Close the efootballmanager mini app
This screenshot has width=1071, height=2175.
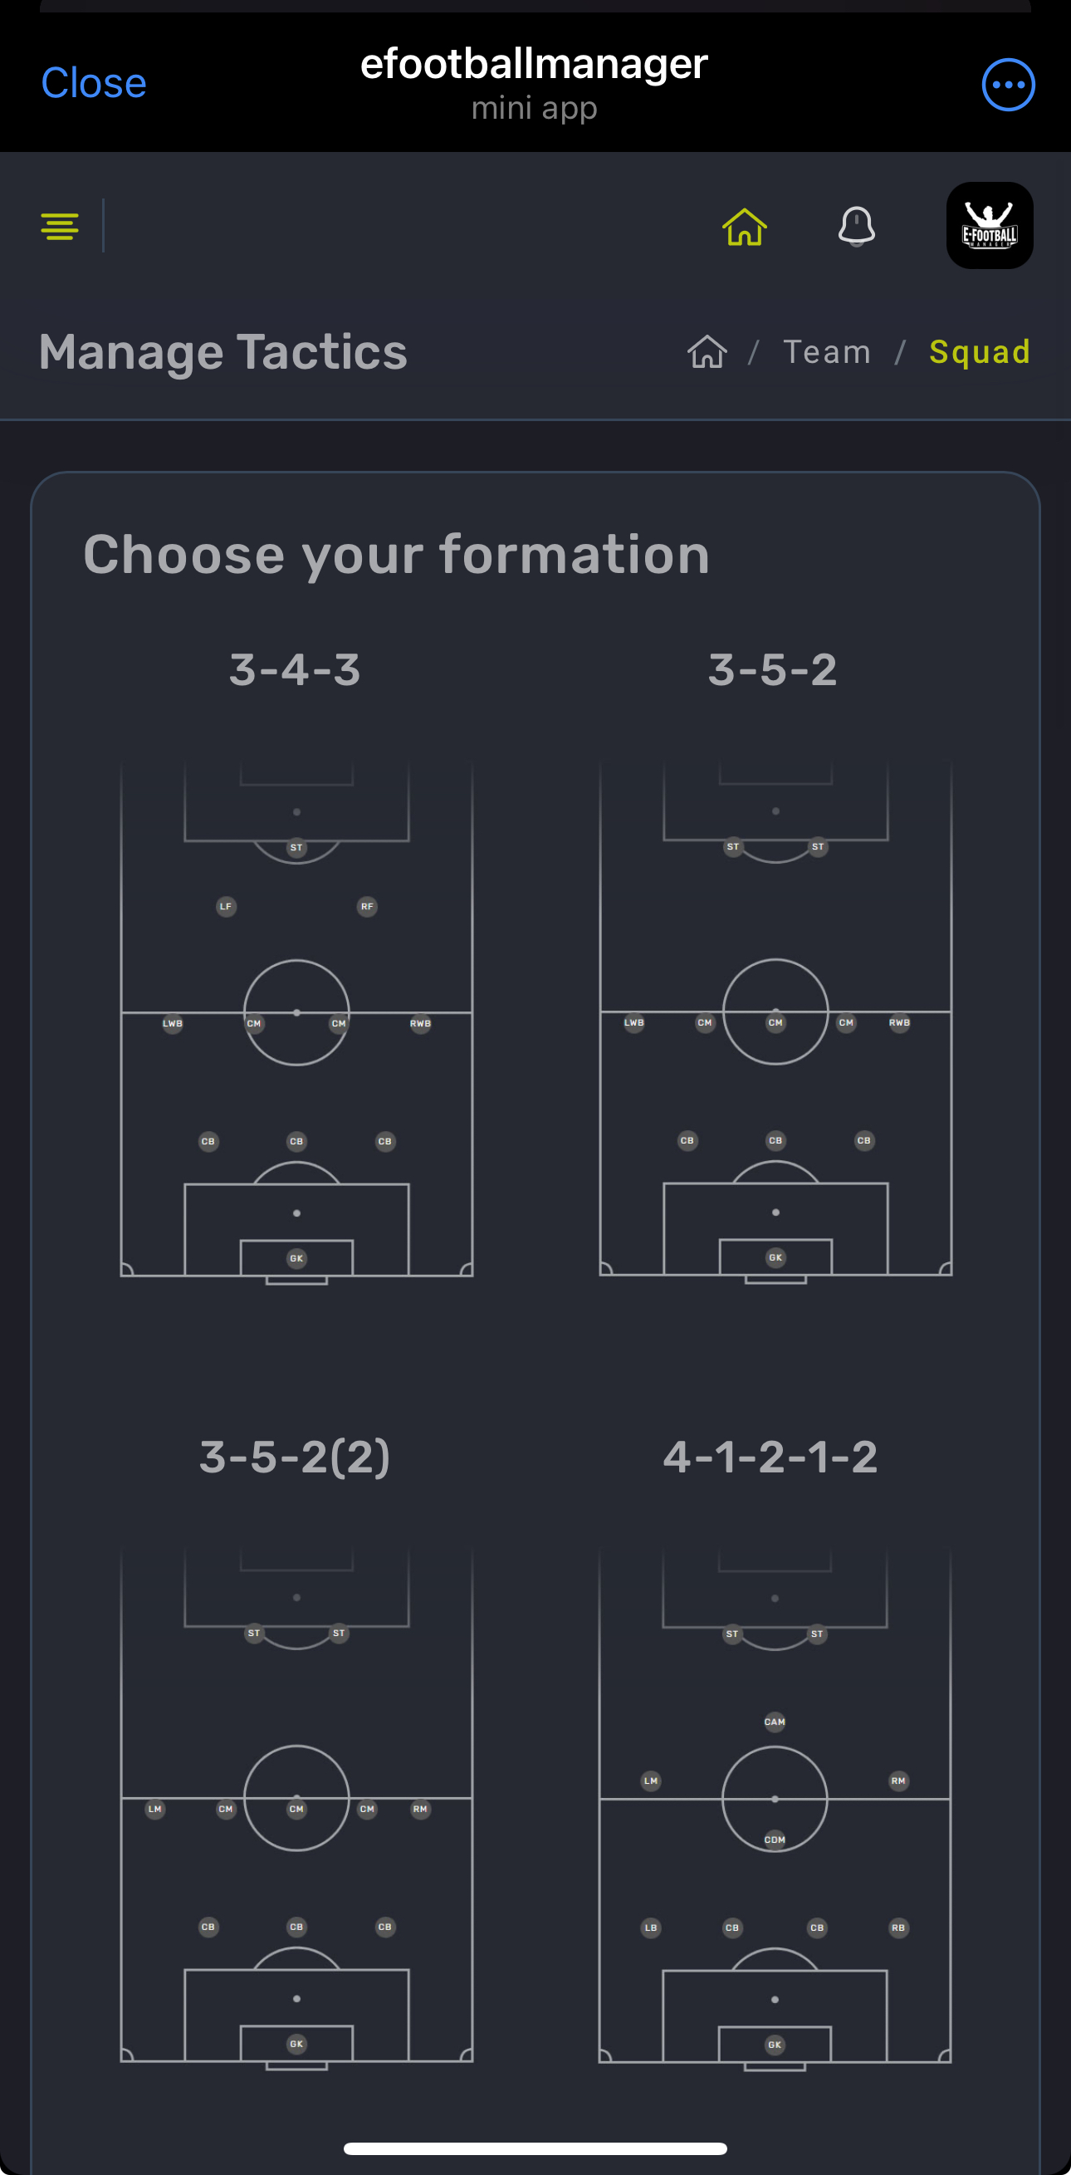(94, 83)
